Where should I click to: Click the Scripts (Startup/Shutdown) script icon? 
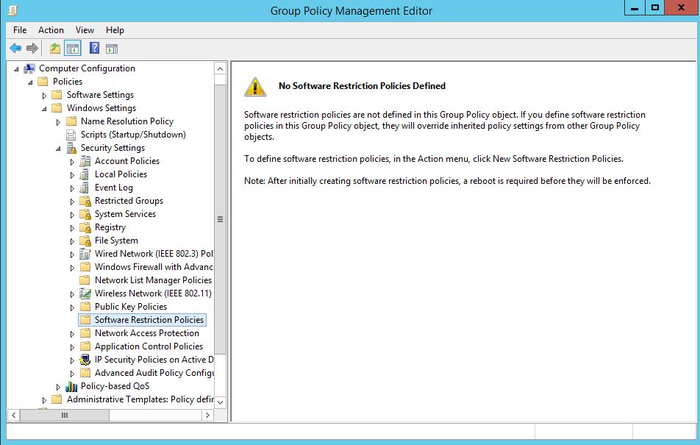pos(71,135)
